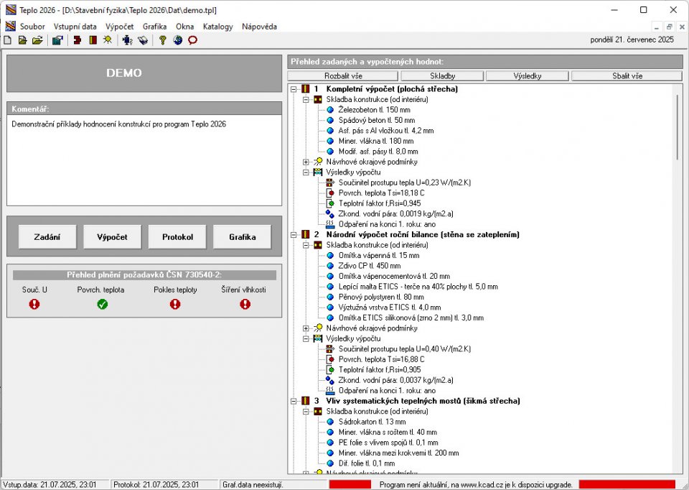Collapse Skladba konstrukce under šikmá střecha
The width and height of the screenshot is (689, 490).
[x=306, y=412]
